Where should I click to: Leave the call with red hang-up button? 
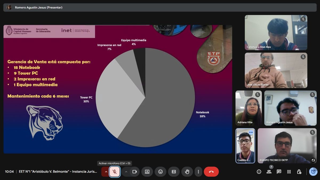pos(211,172)
